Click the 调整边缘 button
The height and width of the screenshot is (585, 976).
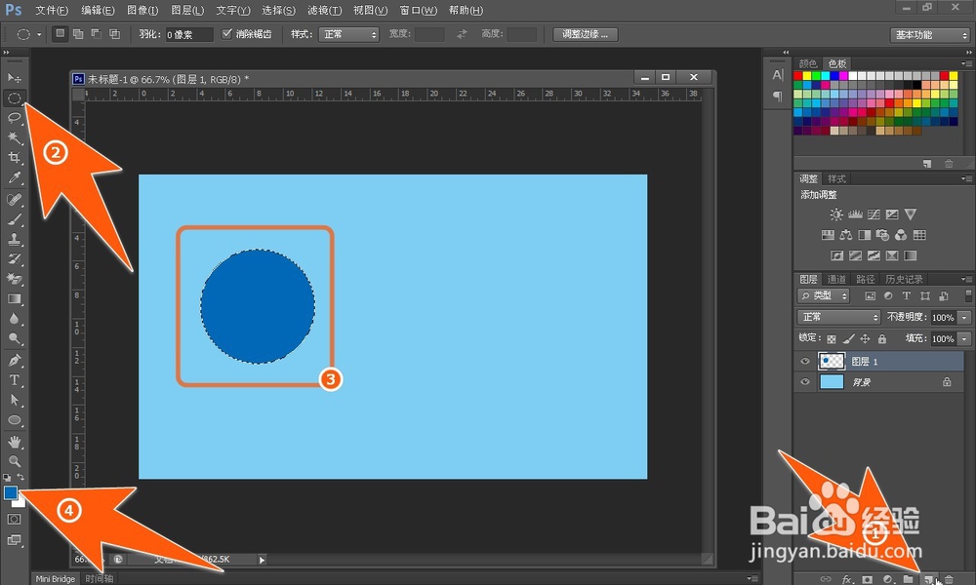585,34
